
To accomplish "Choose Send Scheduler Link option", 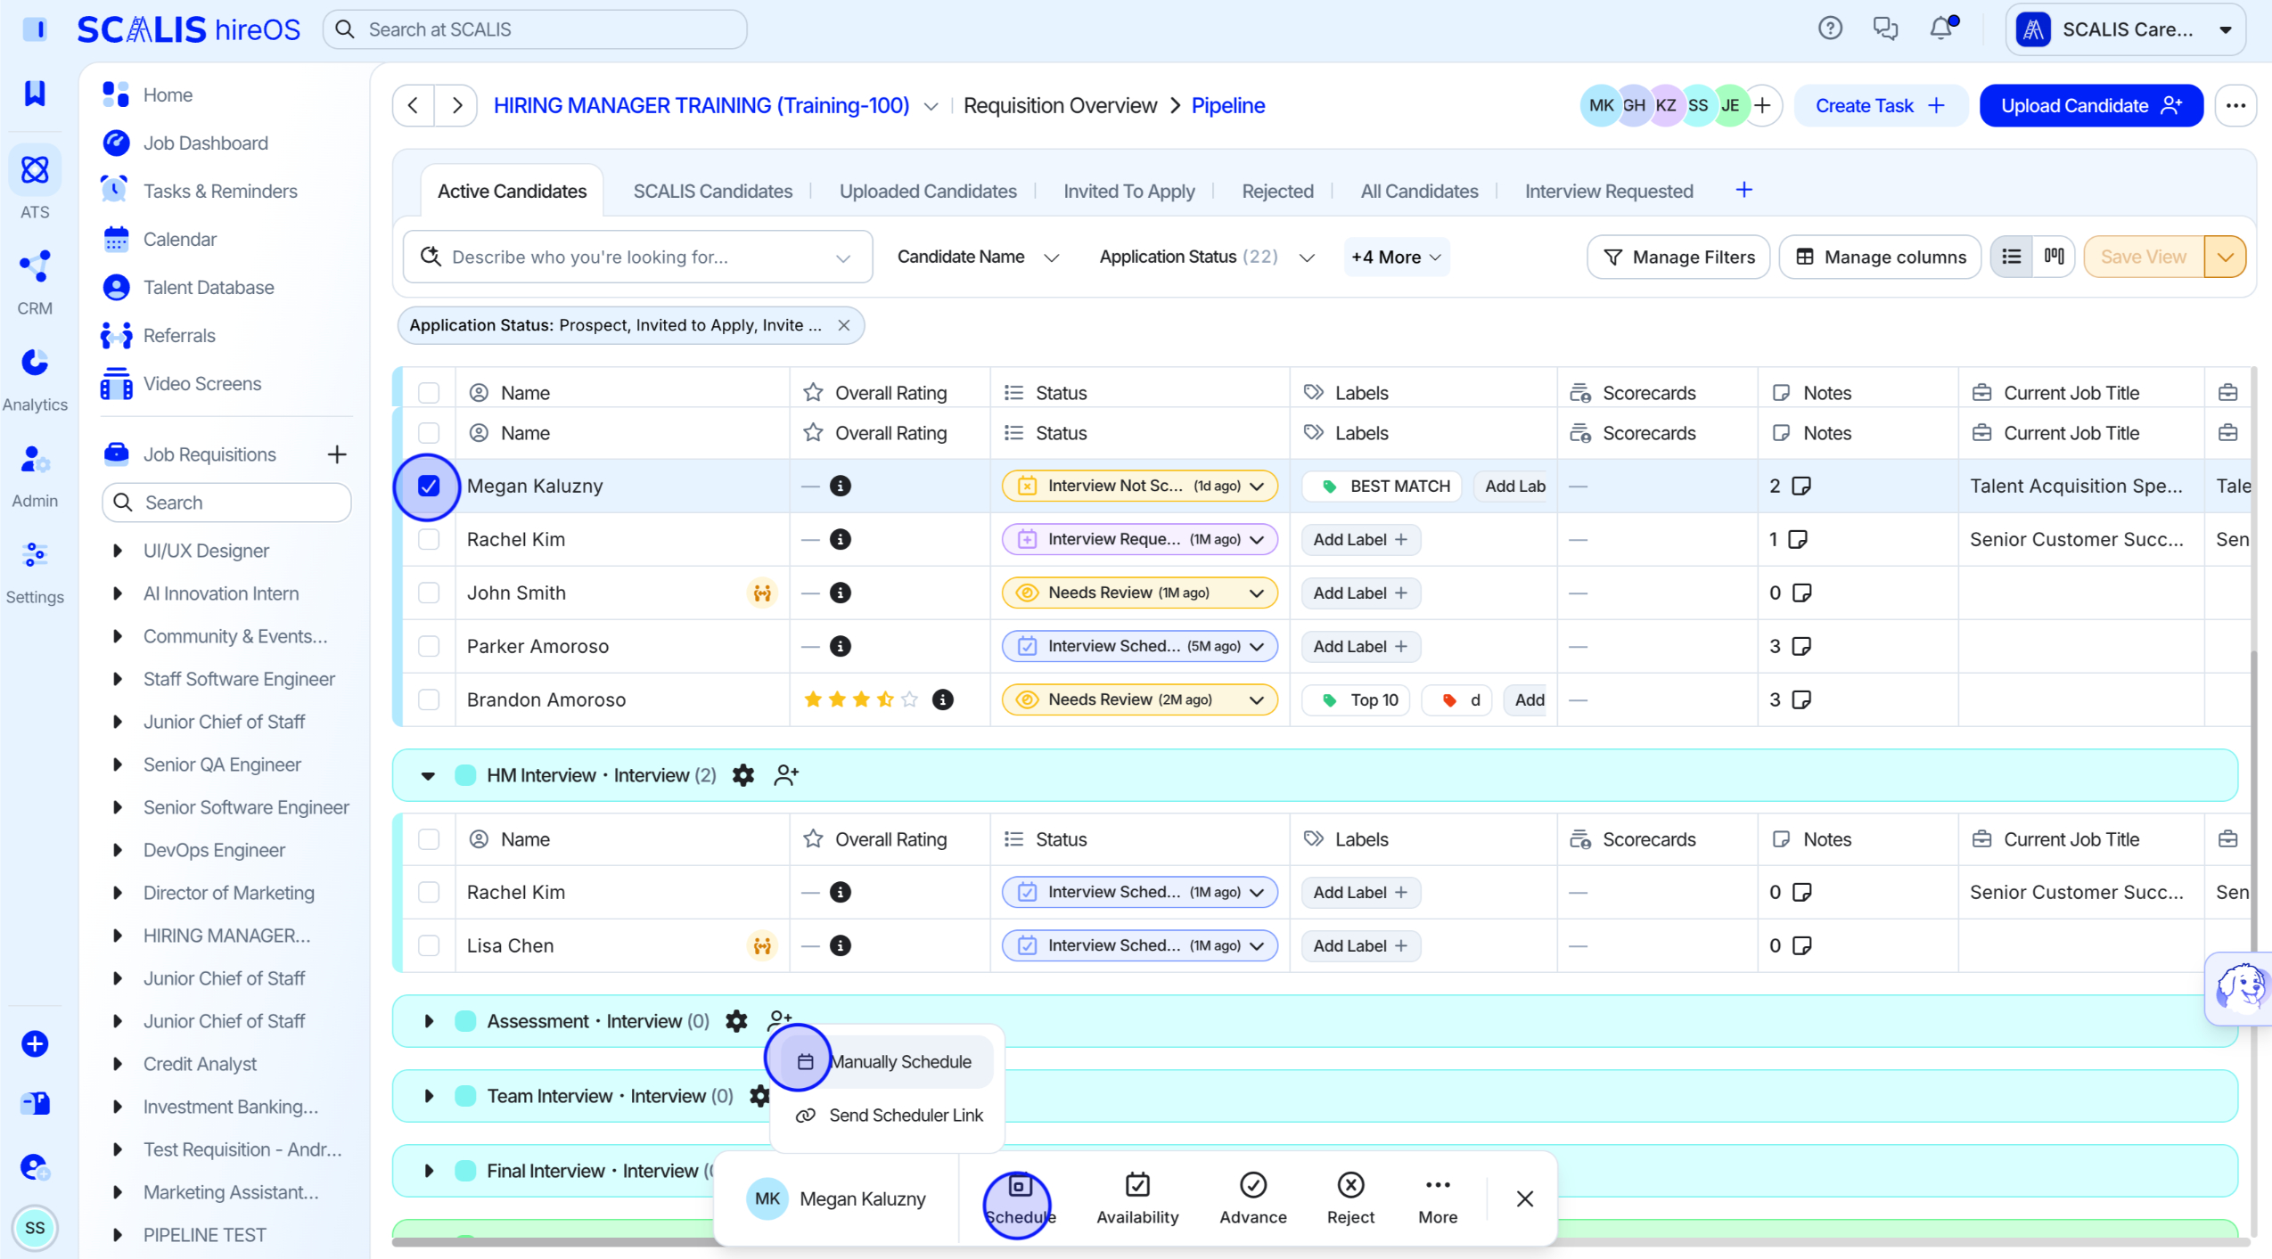I will pyautogui.click(x=887, y=1115).
